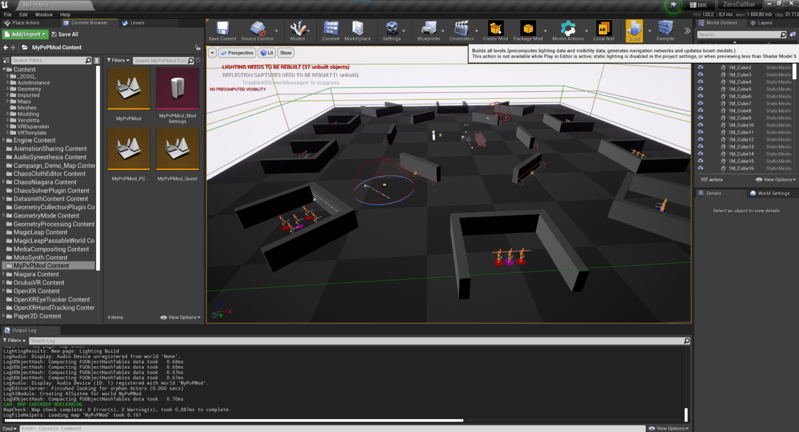Open the Window menu

[x=44, y=14]
